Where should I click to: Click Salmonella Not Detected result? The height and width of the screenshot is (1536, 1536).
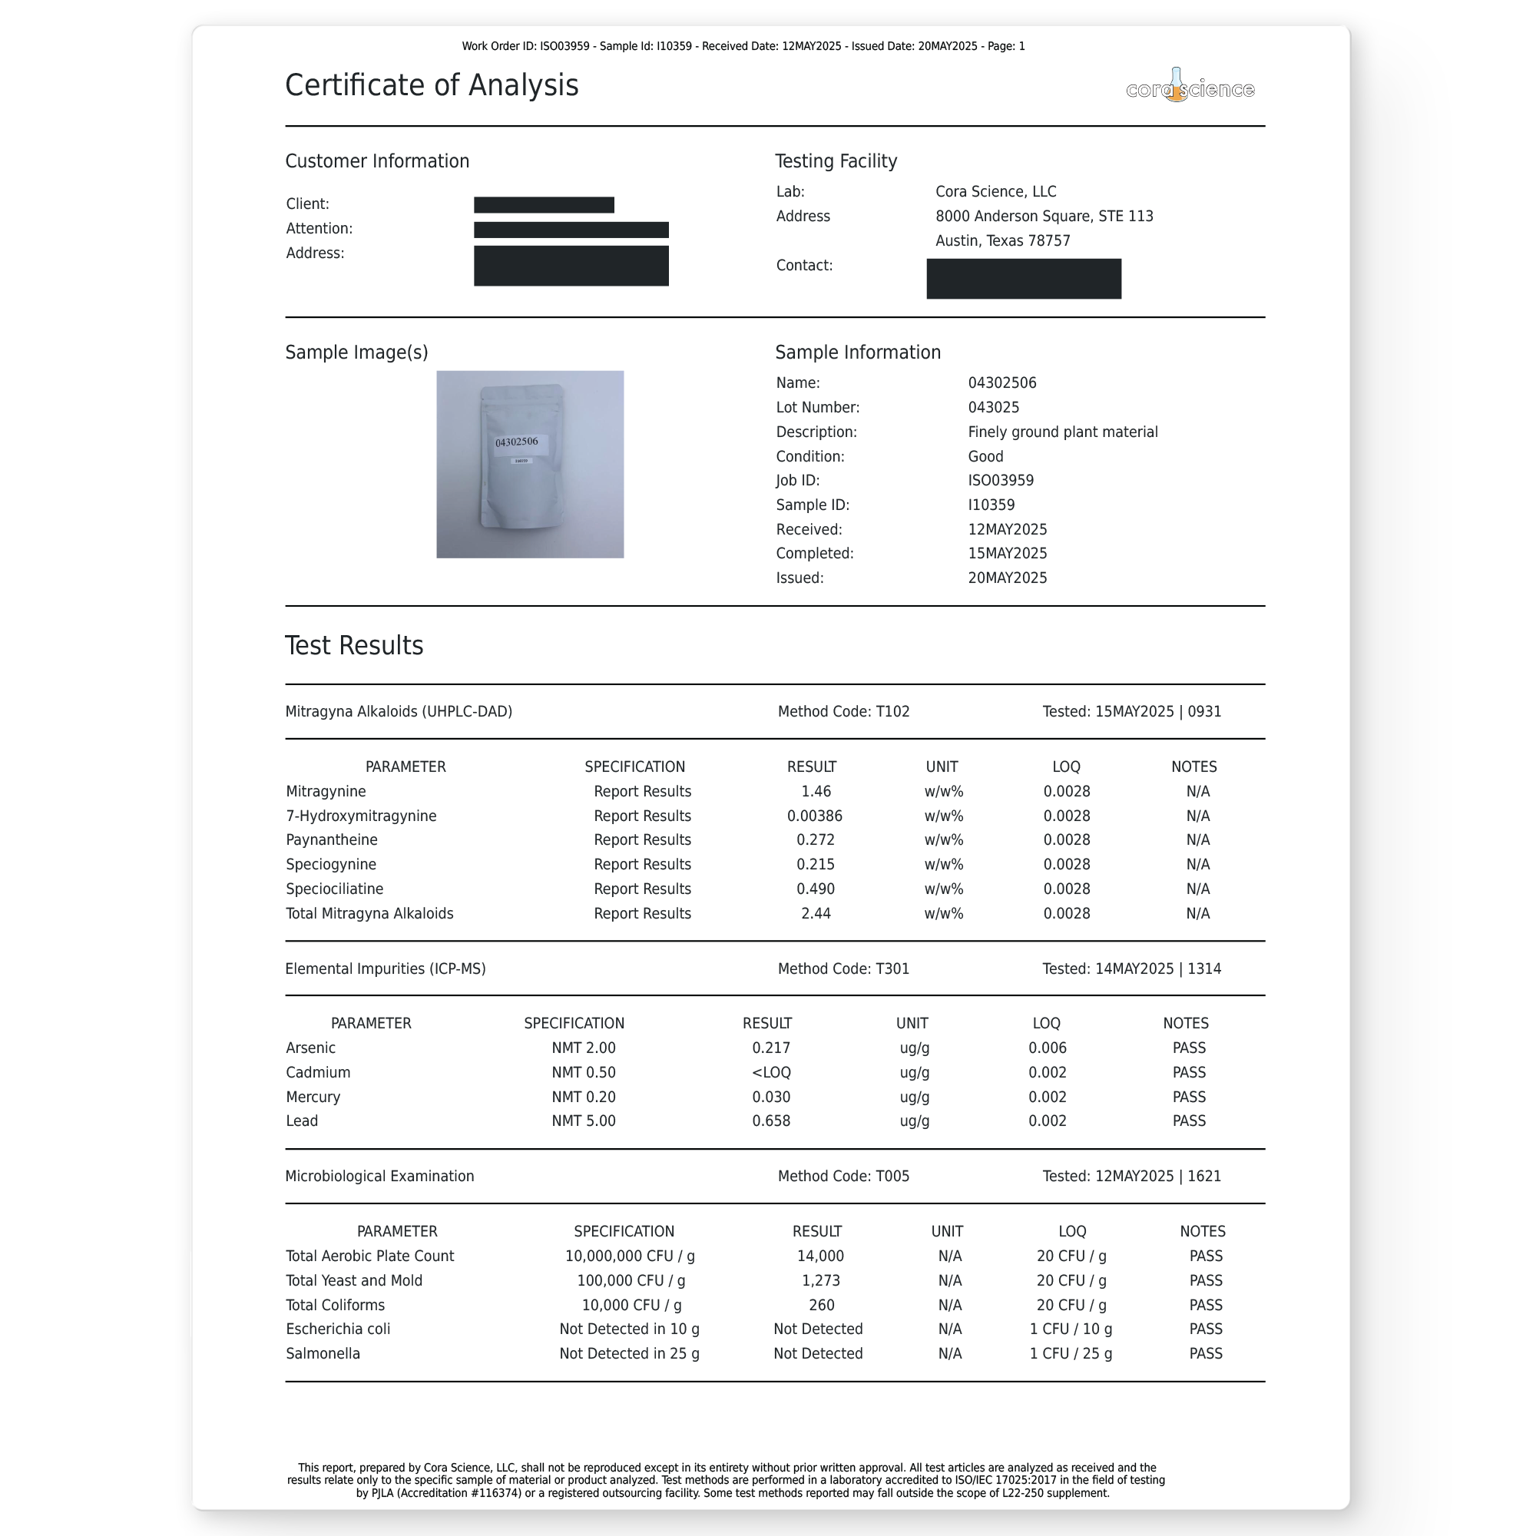817,1354
